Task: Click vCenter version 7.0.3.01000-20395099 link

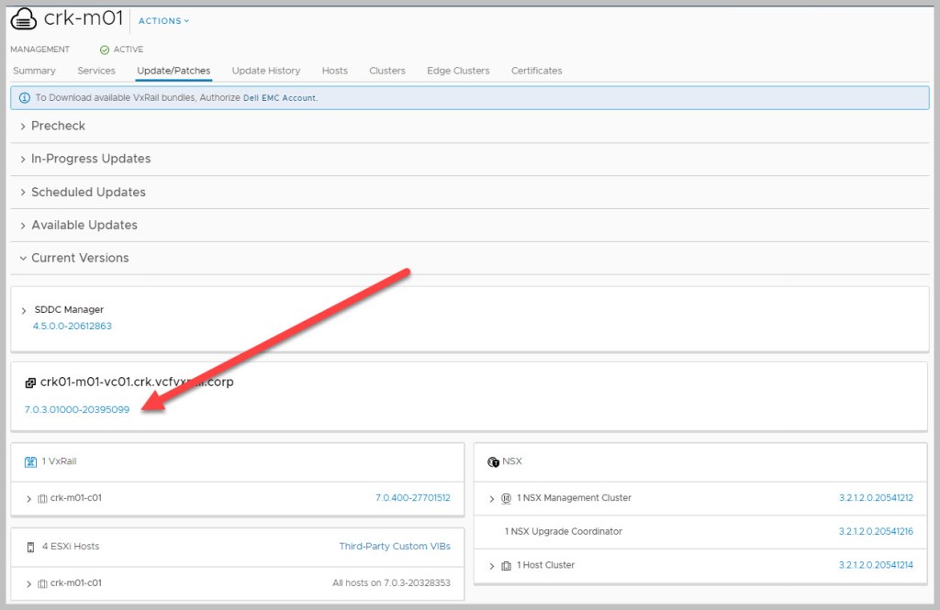Action: point(77,409)
